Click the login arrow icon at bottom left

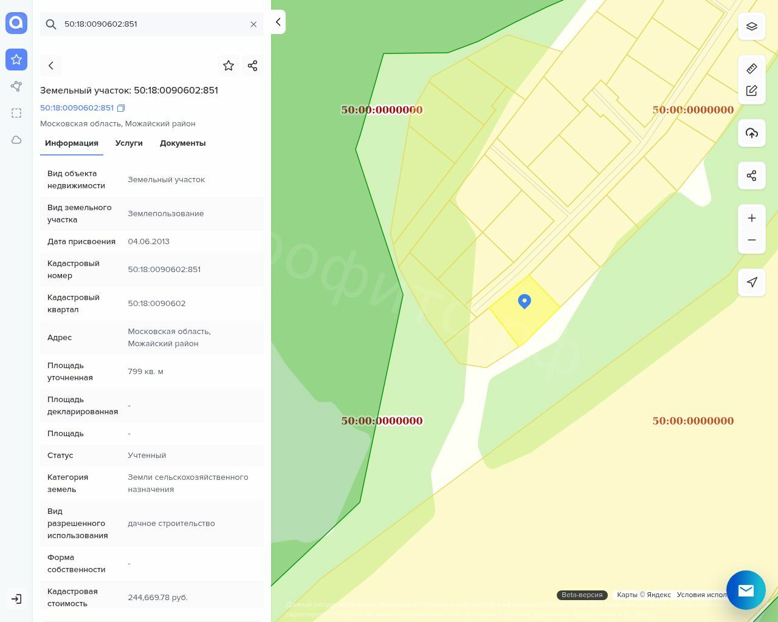(16, 599)
